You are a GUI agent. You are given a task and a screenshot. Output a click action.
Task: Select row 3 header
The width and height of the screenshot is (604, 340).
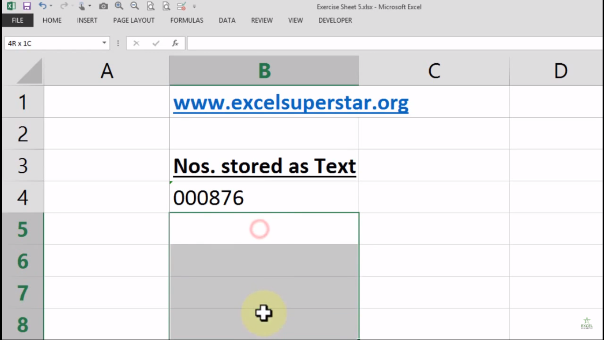pyautogui.click(x=23, y=166)
